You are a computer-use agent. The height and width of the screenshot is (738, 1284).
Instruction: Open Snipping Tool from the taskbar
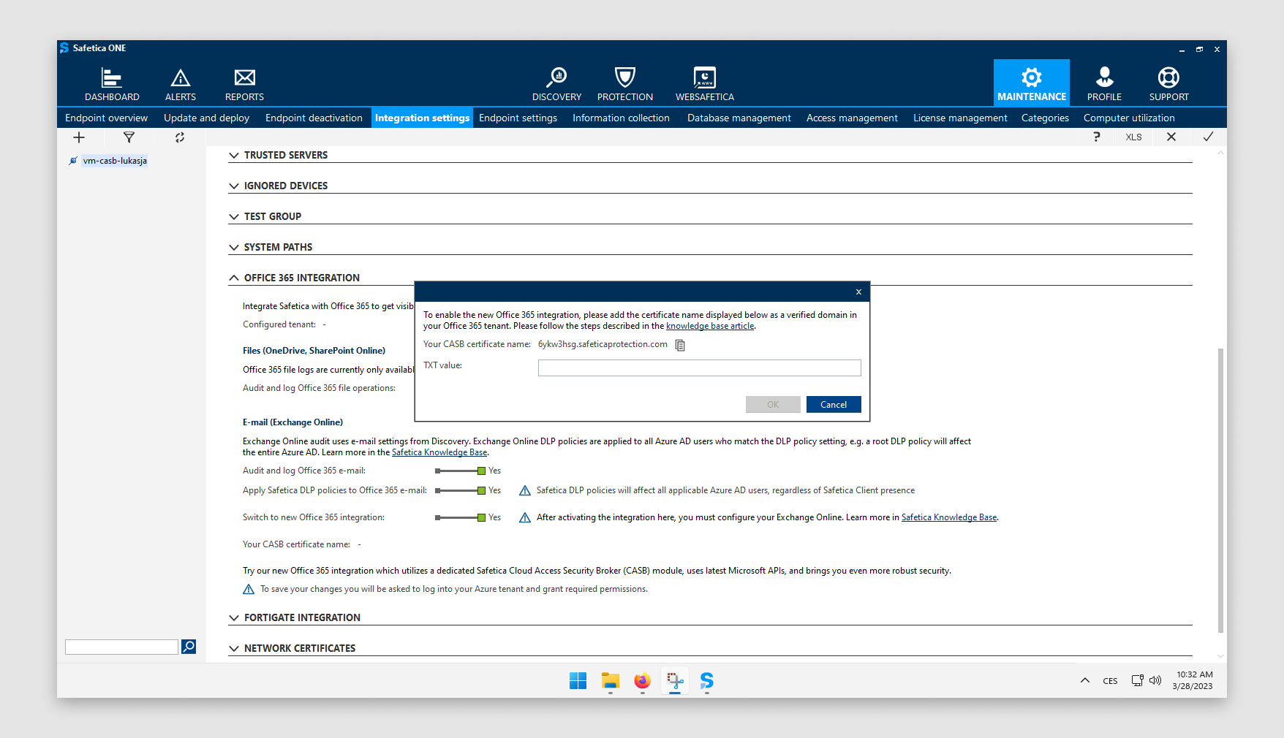coord(675,681)
